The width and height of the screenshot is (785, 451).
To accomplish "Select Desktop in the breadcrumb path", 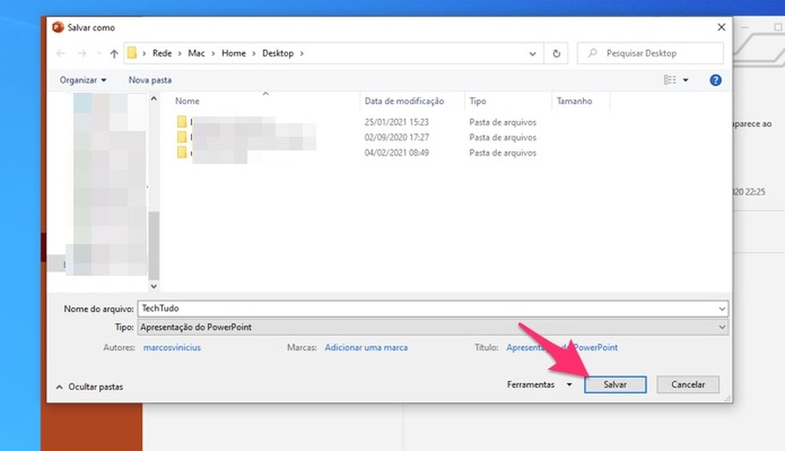I will click(x=278, y=53).
